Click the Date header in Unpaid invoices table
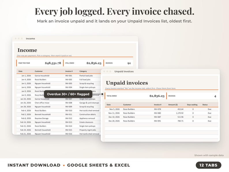This screenshot has width=229, height=172. [109, 105]
